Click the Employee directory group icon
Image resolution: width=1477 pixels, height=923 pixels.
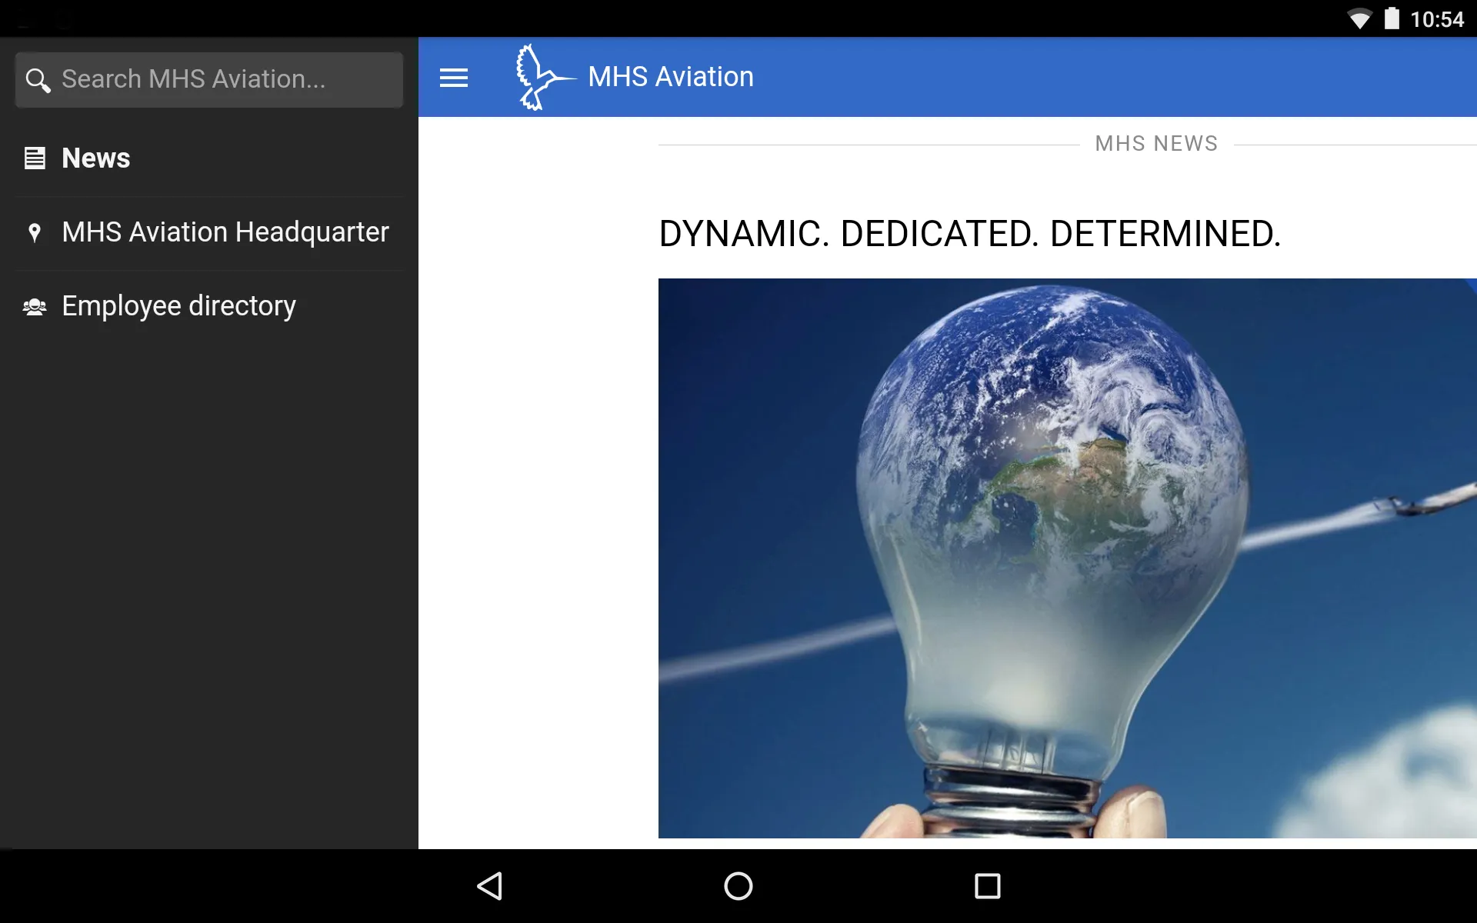[x=34, y=306]
